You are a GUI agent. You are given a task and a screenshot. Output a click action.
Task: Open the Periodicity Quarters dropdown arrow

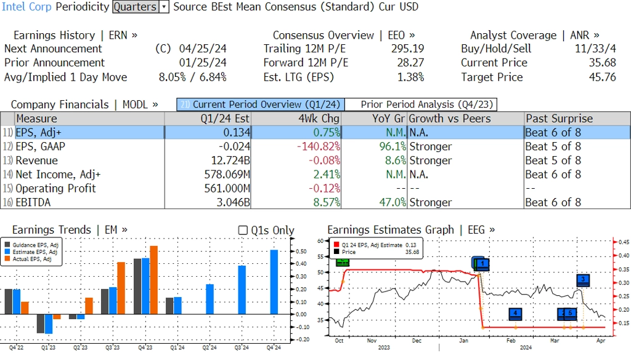click(x=164, y=7)
